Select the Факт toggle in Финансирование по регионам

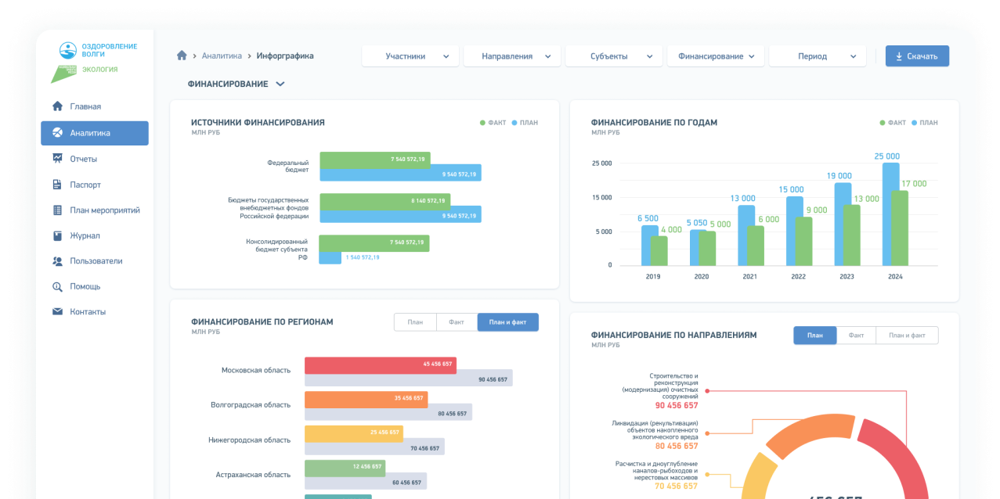tap(457, 321)
